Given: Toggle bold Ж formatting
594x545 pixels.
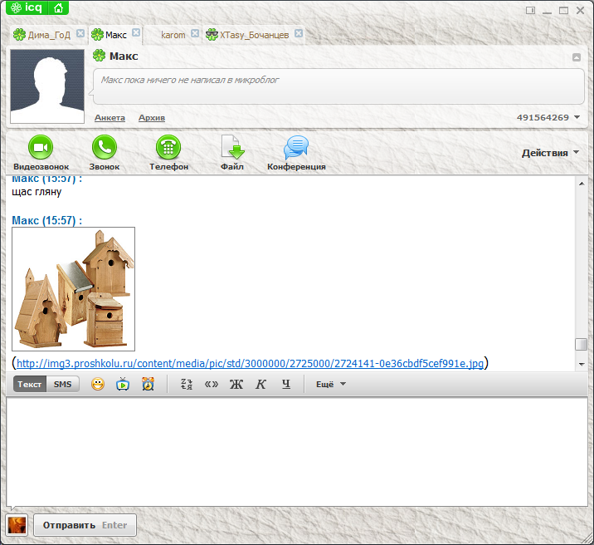Looking at the screenshot, I should click(236, 384).
